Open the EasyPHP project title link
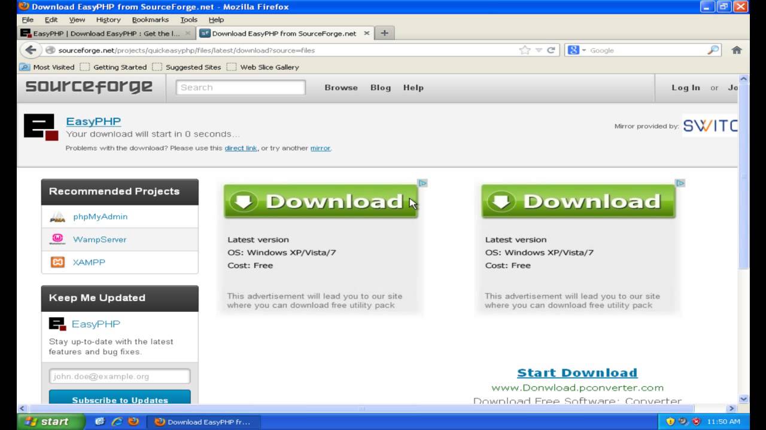766x430 pixels. point(93,121)
